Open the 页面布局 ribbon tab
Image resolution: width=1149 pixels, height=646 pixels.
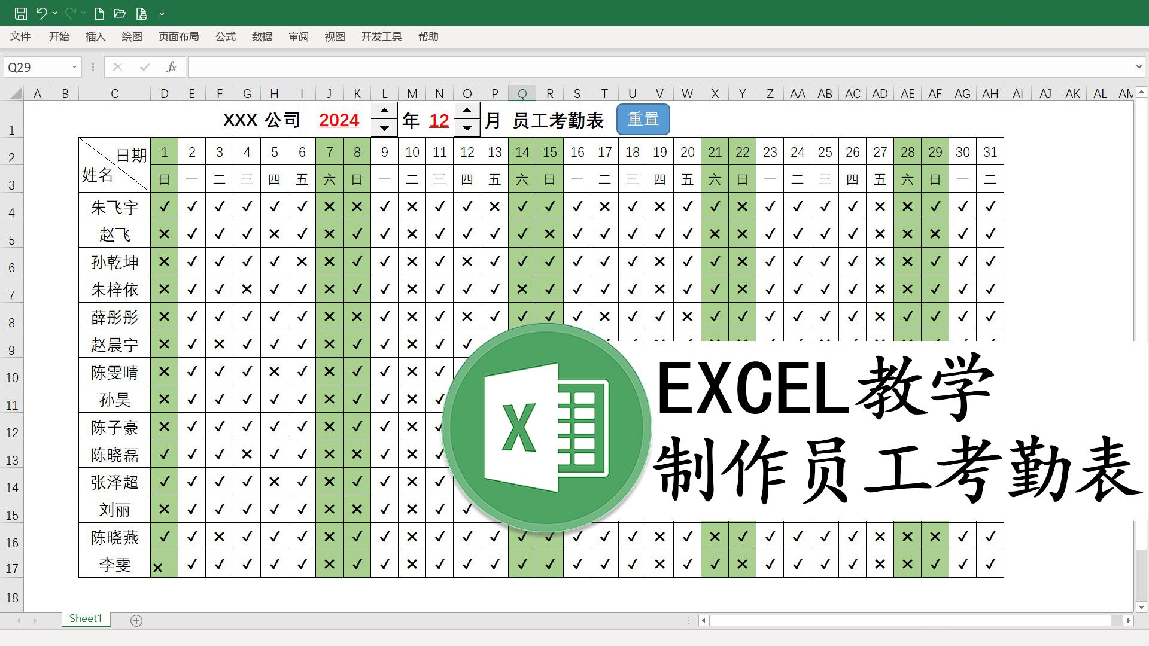[178, 36]
